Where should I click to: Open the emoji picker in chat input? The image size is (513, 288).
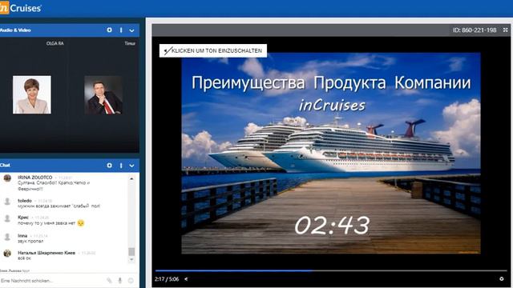point(131,281)
